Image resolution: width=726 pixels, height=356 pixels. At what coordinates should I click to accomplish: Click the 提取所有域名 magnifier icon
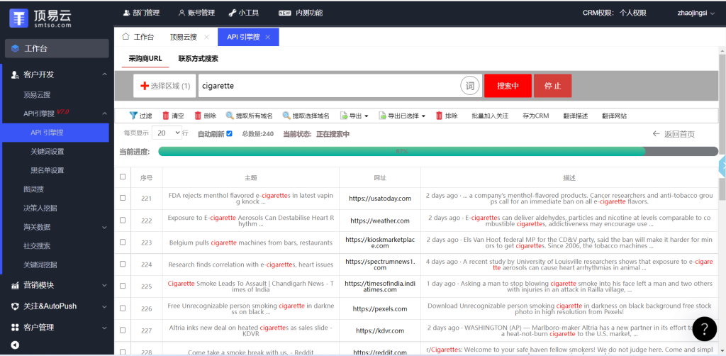tap(230, 116)
